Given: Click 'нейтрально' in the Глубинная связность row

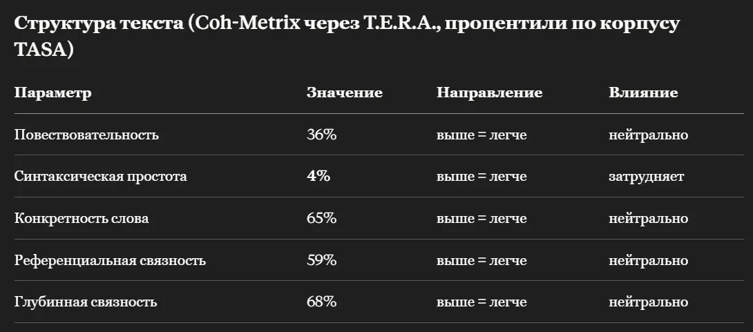Looking at the screenshot, I should [x=648, y=302].
